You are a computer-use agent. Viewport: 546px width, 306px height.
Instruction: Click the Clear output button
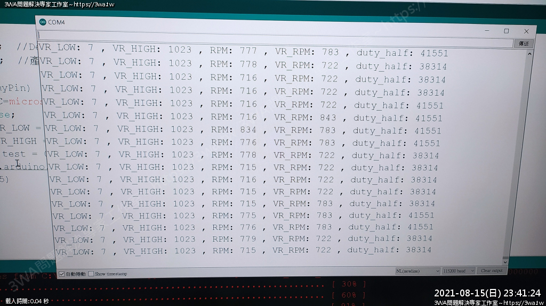click(491, 270)
